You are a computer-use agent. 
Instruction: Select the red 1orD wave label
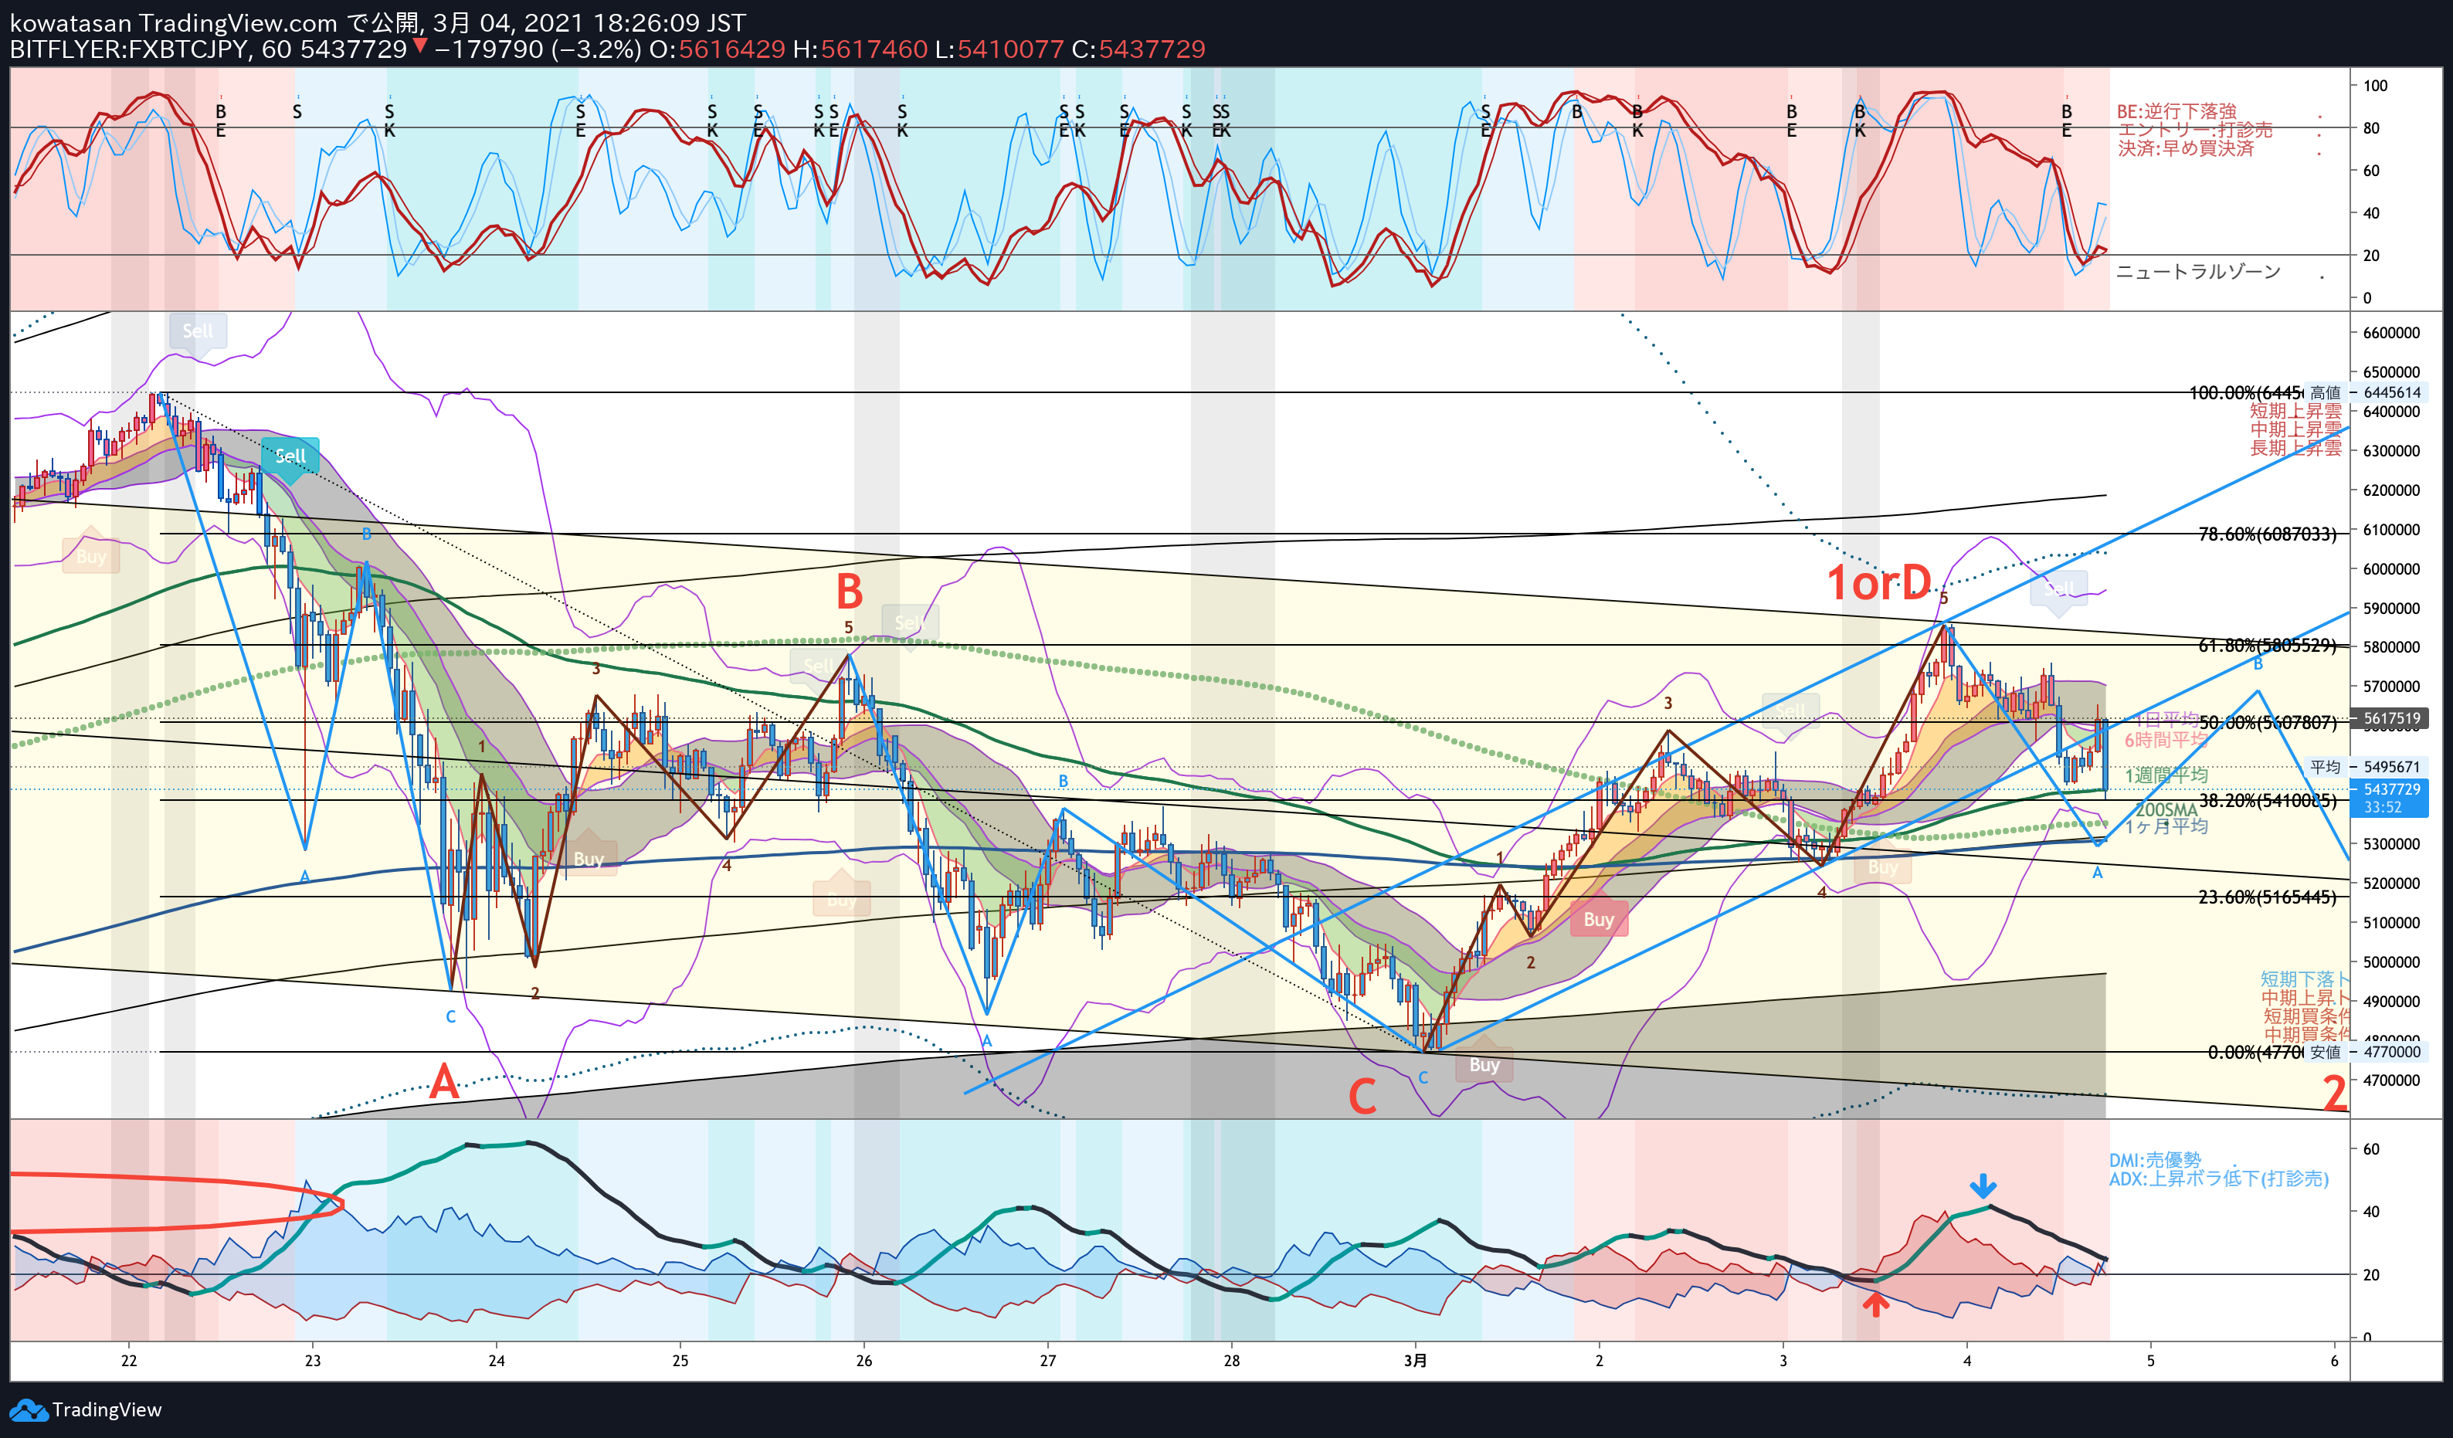click(x=1878, y=583)
